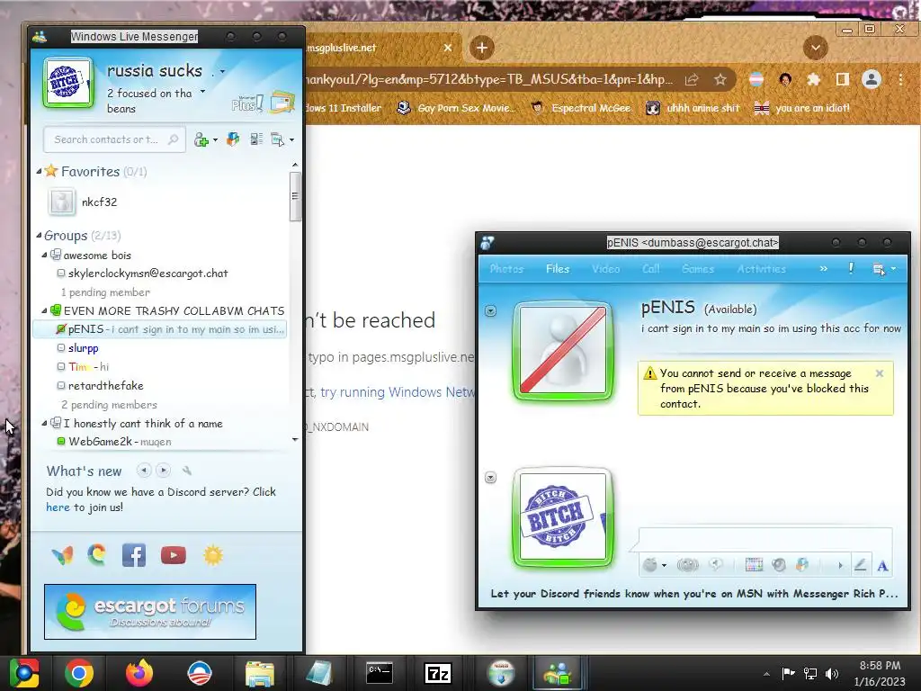Select contact retardthefake
The width and height of the screenshot is (921, 691).
pyautogui.click(x=106, y=385)
